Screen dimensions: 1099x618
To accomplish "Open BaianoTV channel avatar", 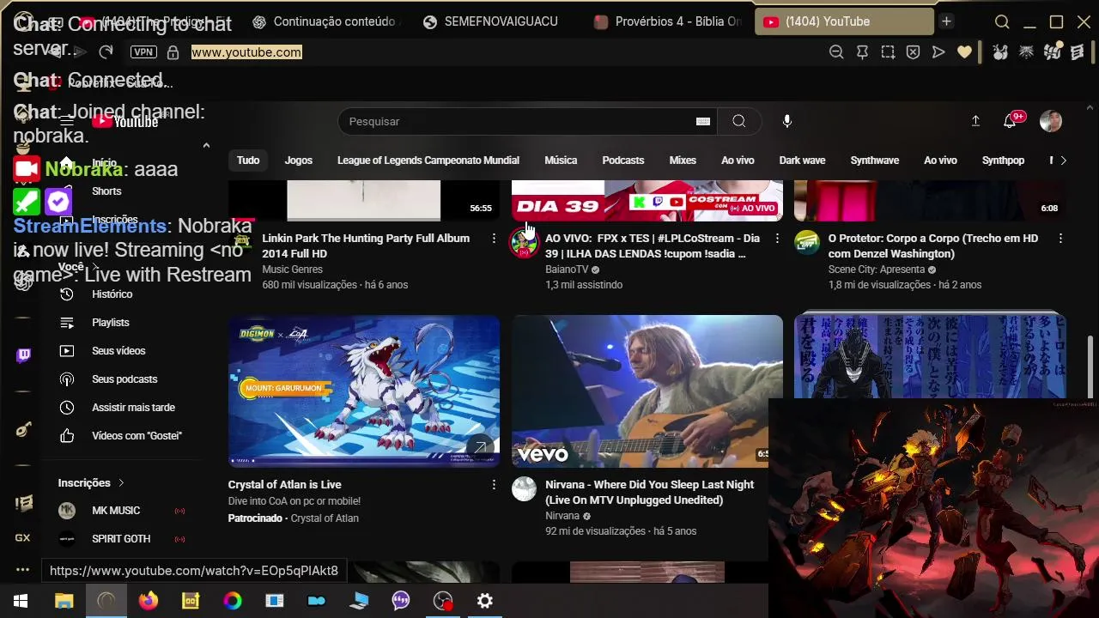I will [524, 243].
